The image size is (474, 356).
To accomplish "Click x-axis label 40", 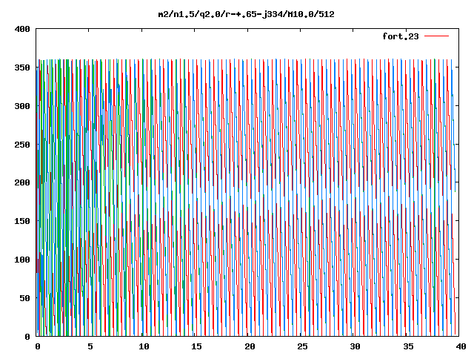I will tap(461, 346).
